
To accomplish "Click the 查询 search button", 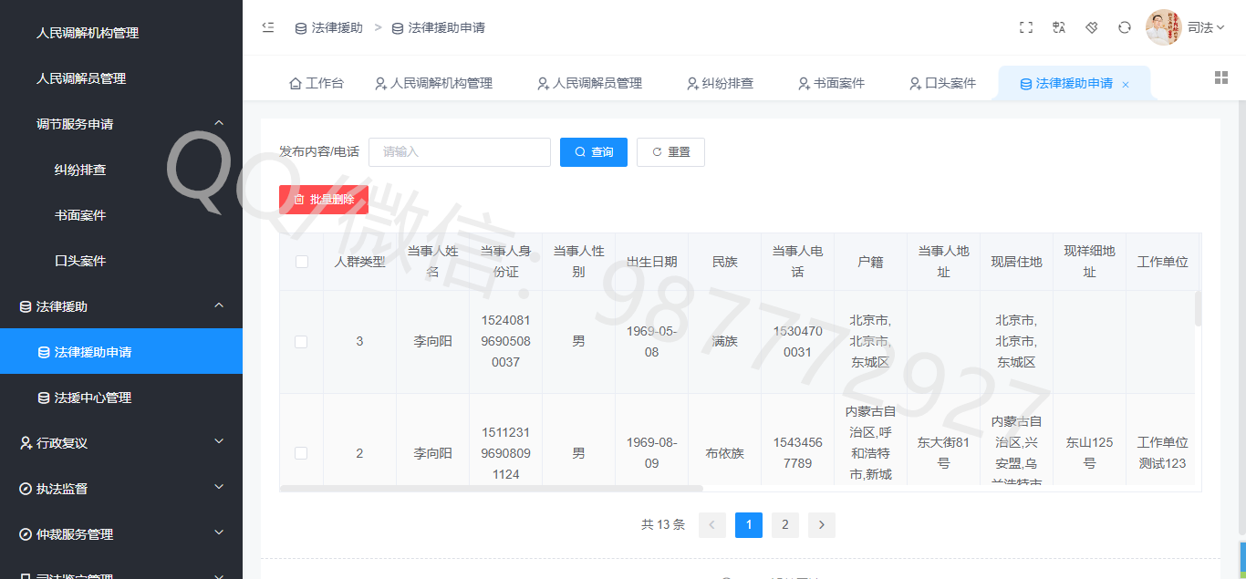I will pos(594,152).
